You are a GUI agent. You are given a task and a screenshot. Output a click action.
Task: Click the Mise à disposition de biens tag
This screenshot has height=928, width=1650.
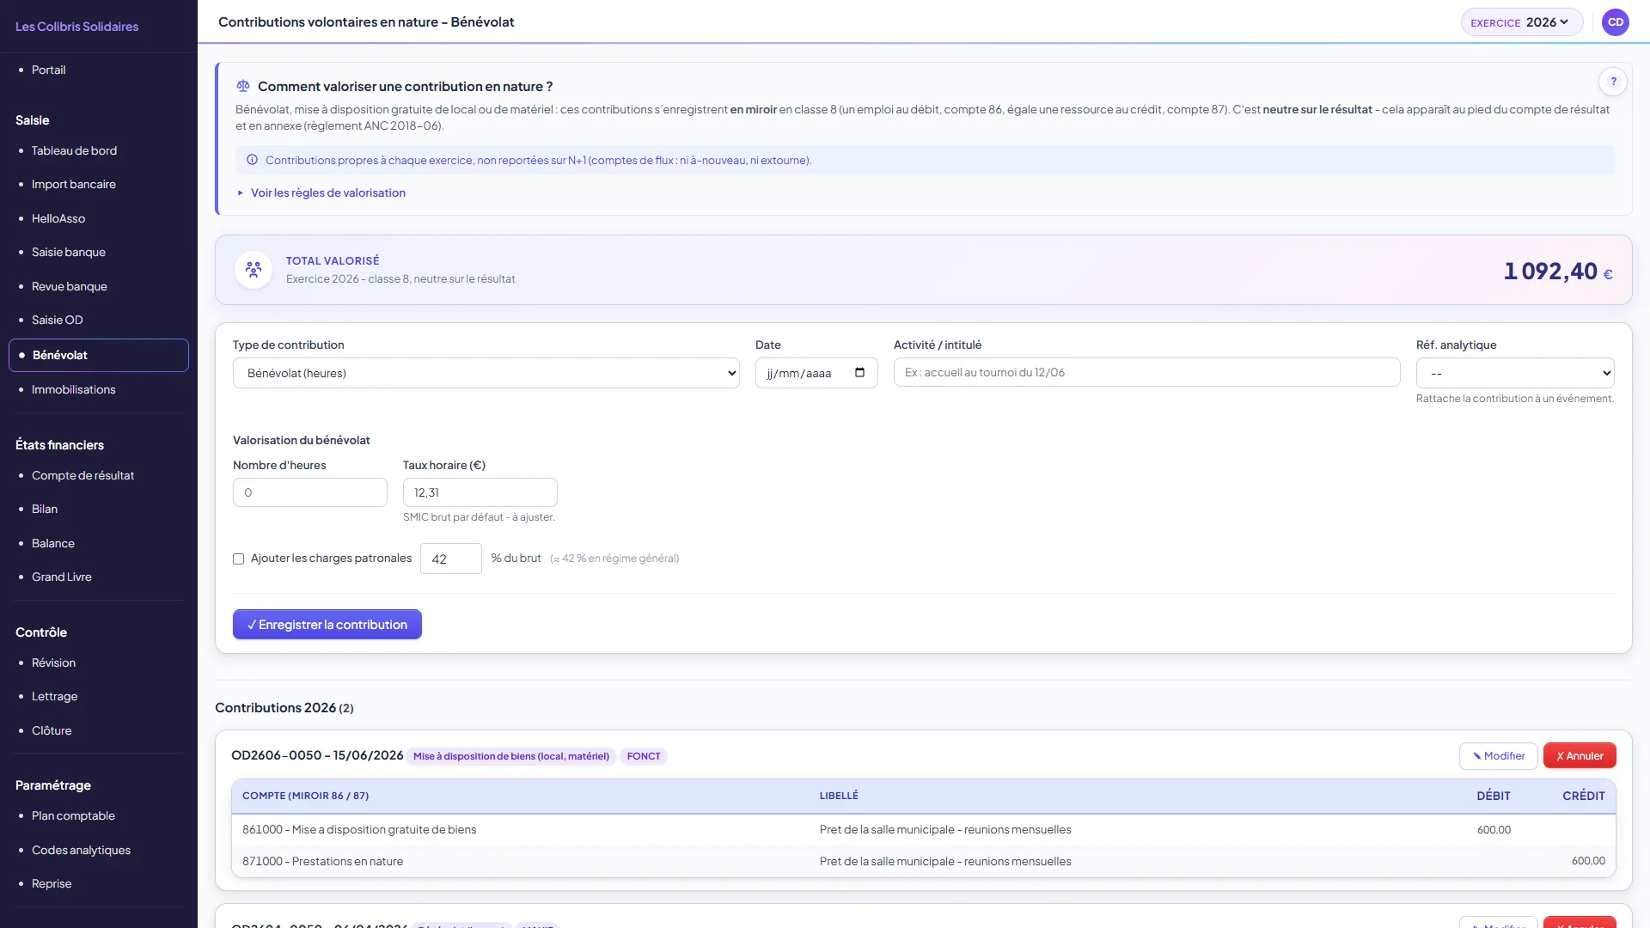click(511, 756)
